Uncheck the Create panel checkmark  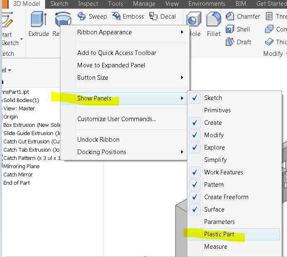[195, 123]
